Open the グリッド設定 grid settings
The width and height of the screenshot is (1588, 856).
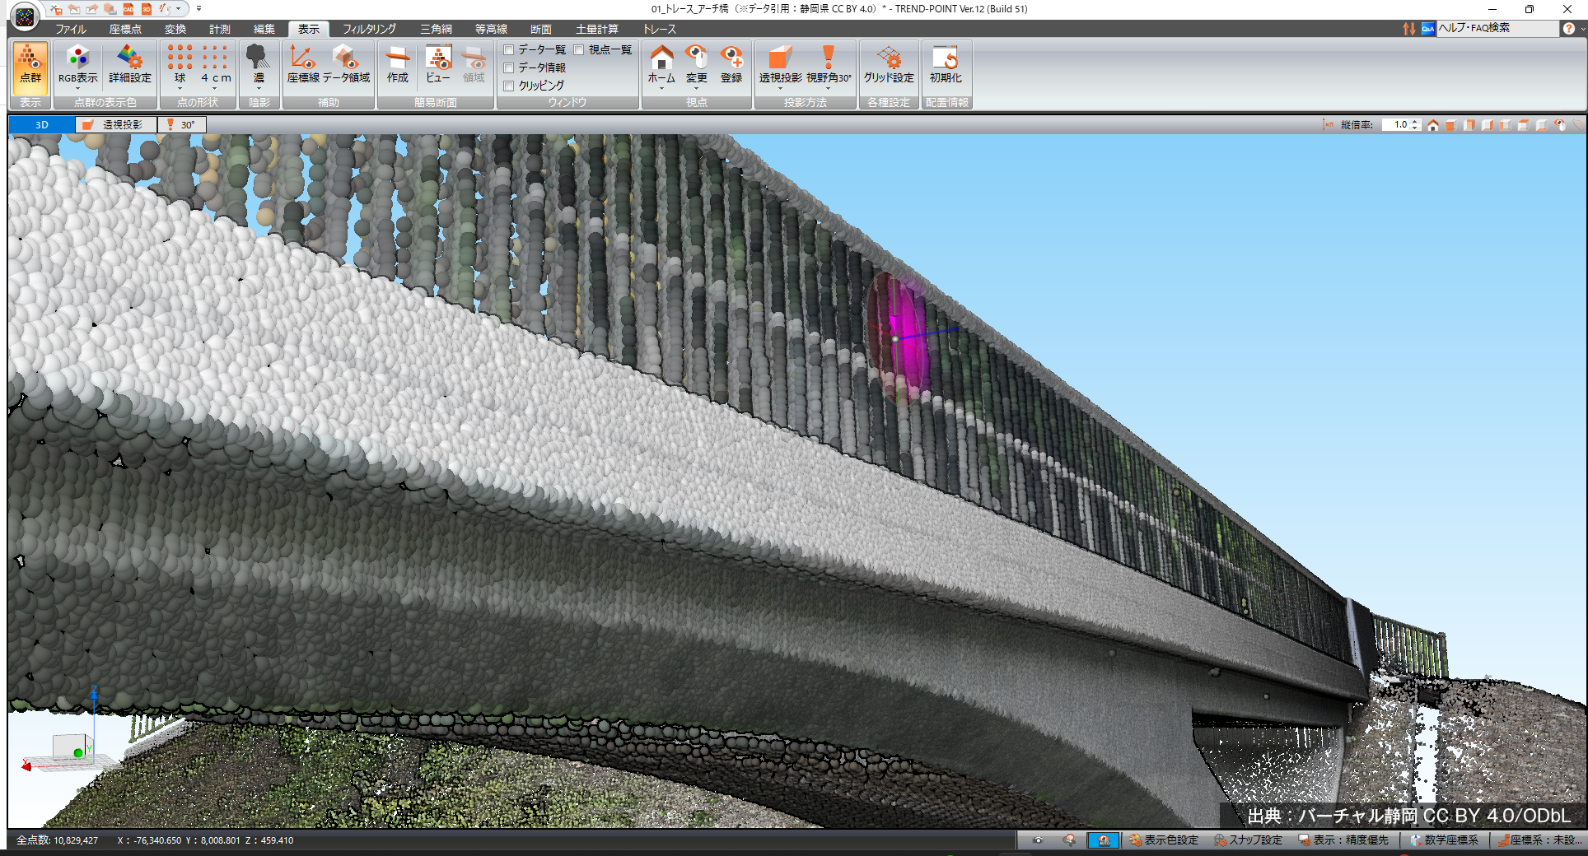pos(888,65)
